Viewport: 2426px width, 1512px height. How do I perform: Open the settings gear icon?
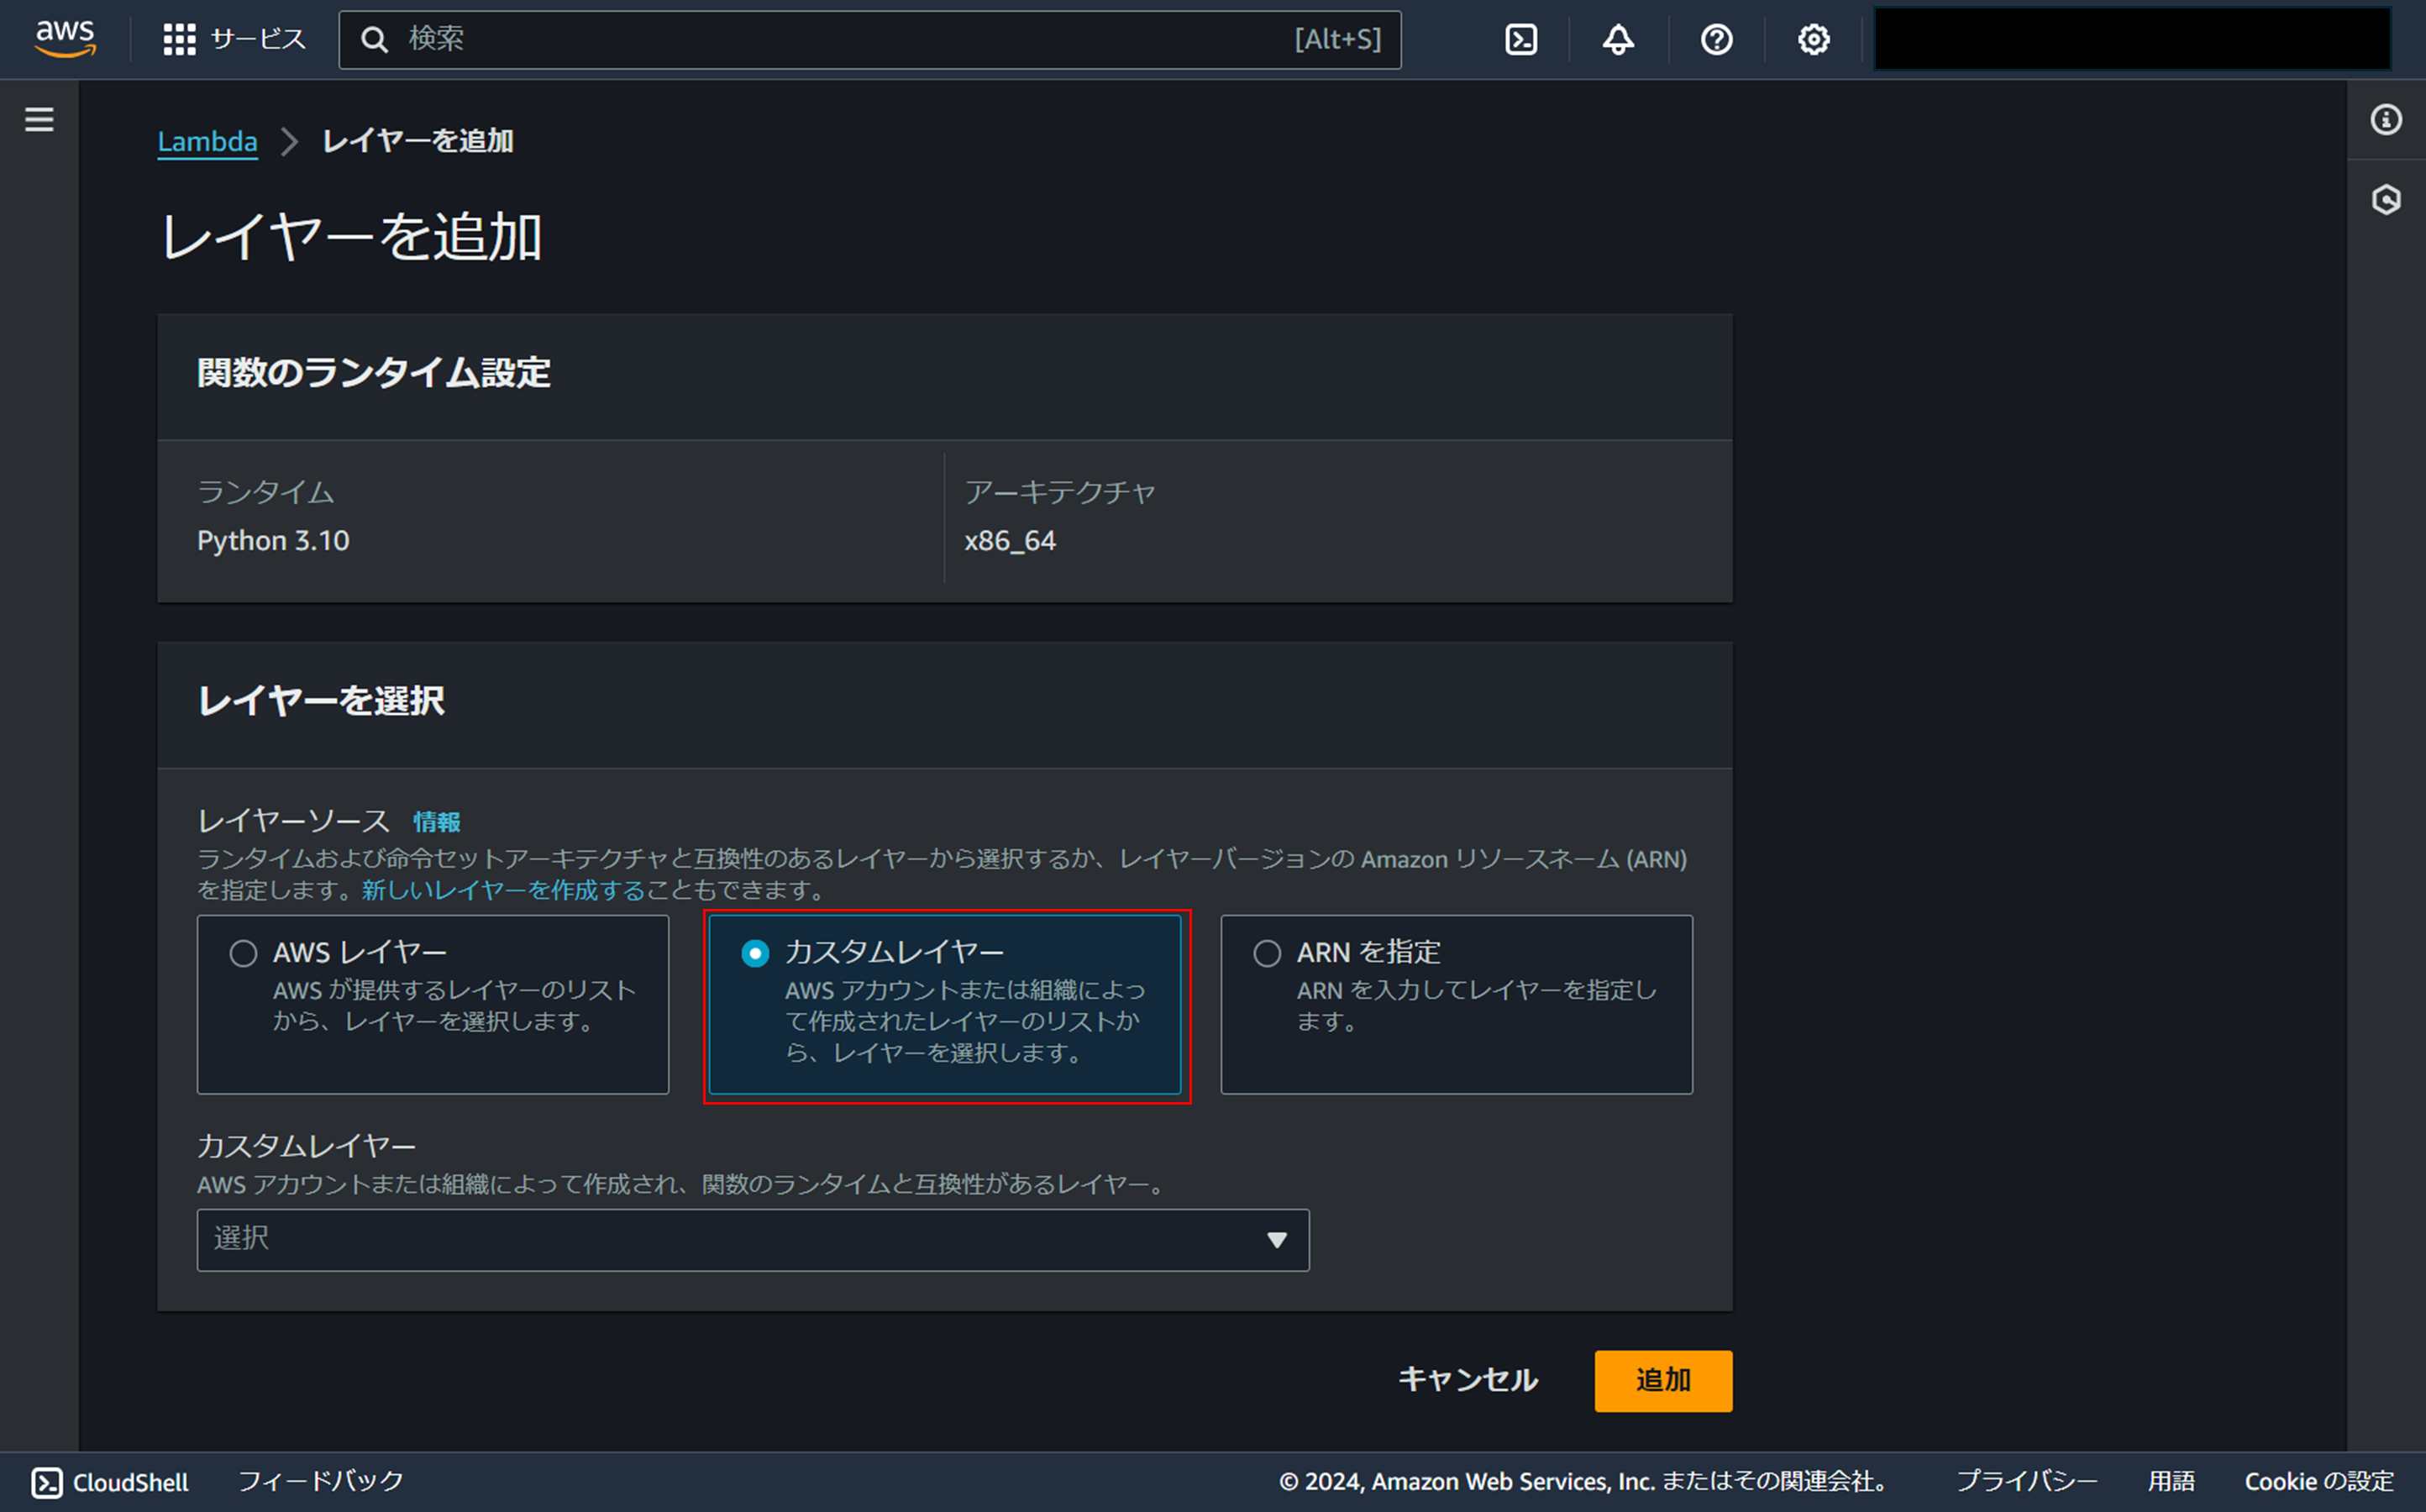coord(1813,39)
